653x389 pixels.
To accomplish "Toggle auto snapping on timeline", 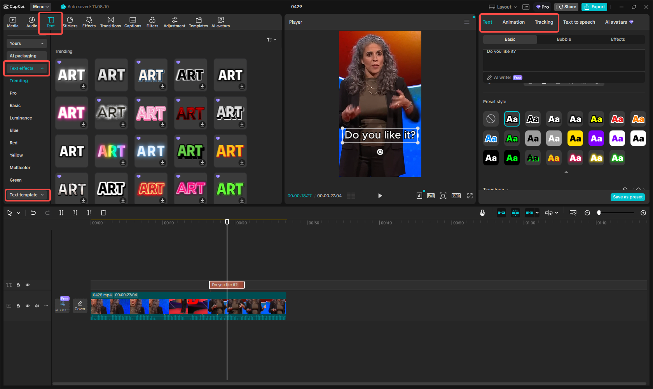I will (x=515, y=213).
